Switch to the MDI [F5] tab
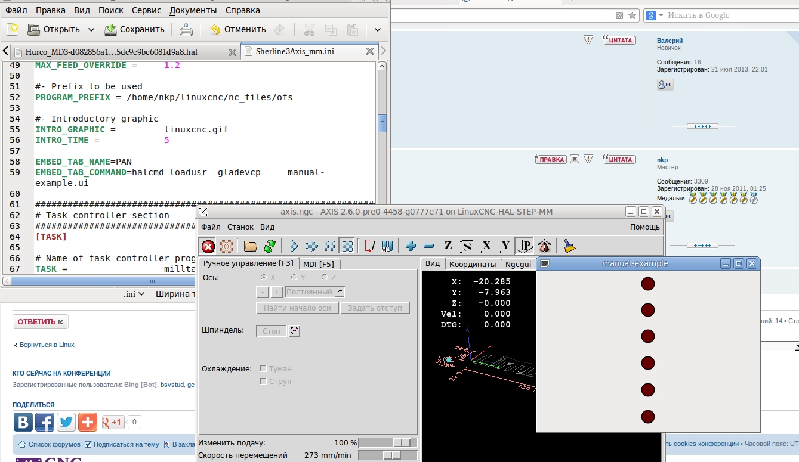This screenshot has width=799, height=462. pos(320,264)
